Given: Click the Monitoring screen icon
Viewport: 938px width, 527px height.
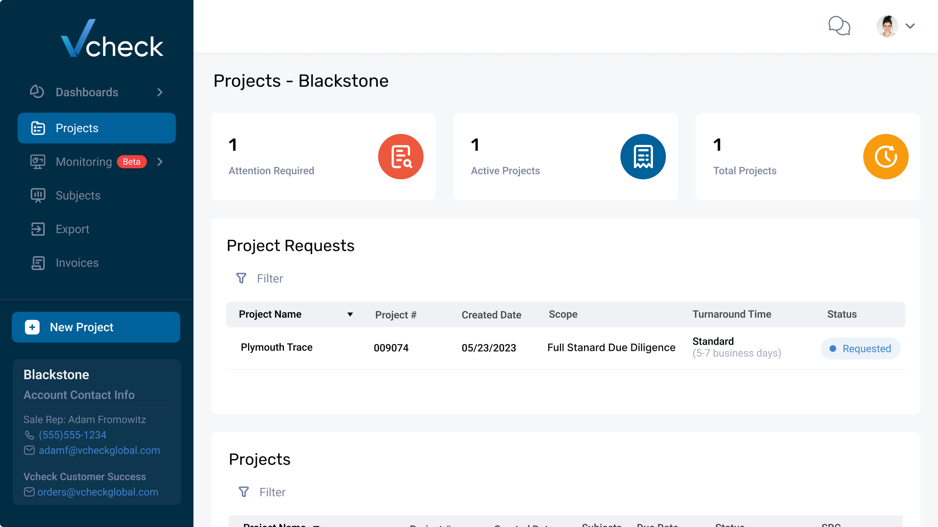Looking at the screenshot, I should 38,162.
